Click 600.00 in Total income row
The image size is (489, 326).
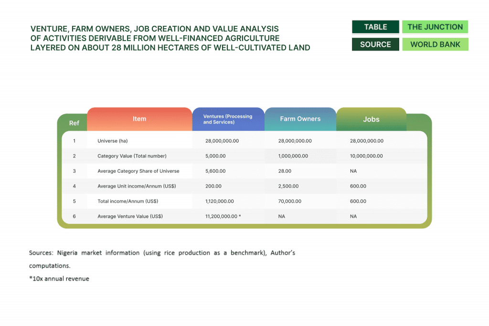[x=358, y=201]
